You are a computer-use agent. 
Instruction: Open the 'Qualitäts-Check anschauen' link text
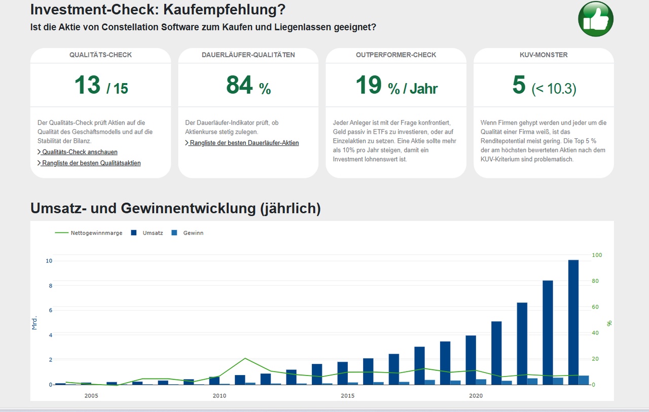80,152
